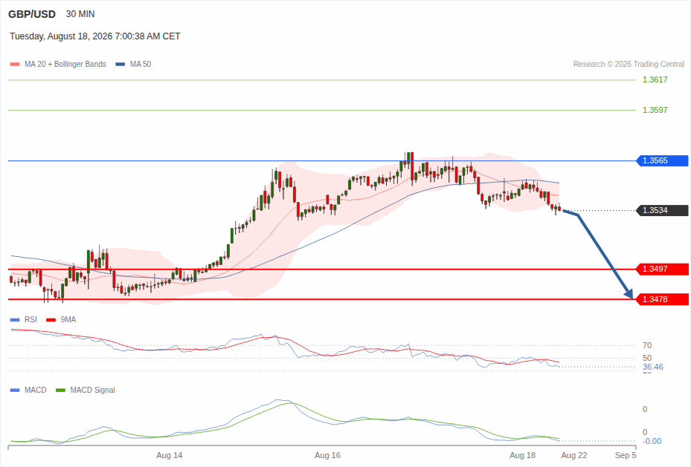Click the MACD Signal legend label
Image resolution: width=691 pixels, height=467 pixels.
pyautogui.click(x=92, y=390)
